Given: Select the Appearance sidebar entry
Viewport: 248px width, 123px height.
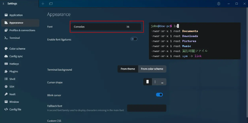Looking at the screenshot, I should (20, 23).
